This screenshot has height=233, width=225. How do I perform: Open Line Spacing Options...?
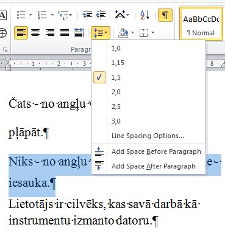click(x=149, y=136)
